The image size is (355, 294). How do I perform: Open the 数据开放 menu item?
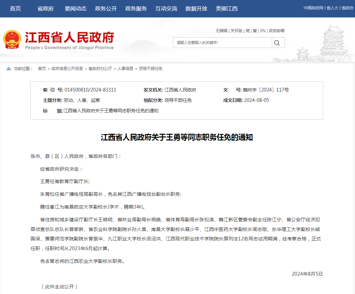coord(196,9)
